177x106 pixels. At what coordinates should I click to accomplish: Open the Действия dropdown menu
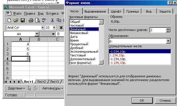(16, 88)
